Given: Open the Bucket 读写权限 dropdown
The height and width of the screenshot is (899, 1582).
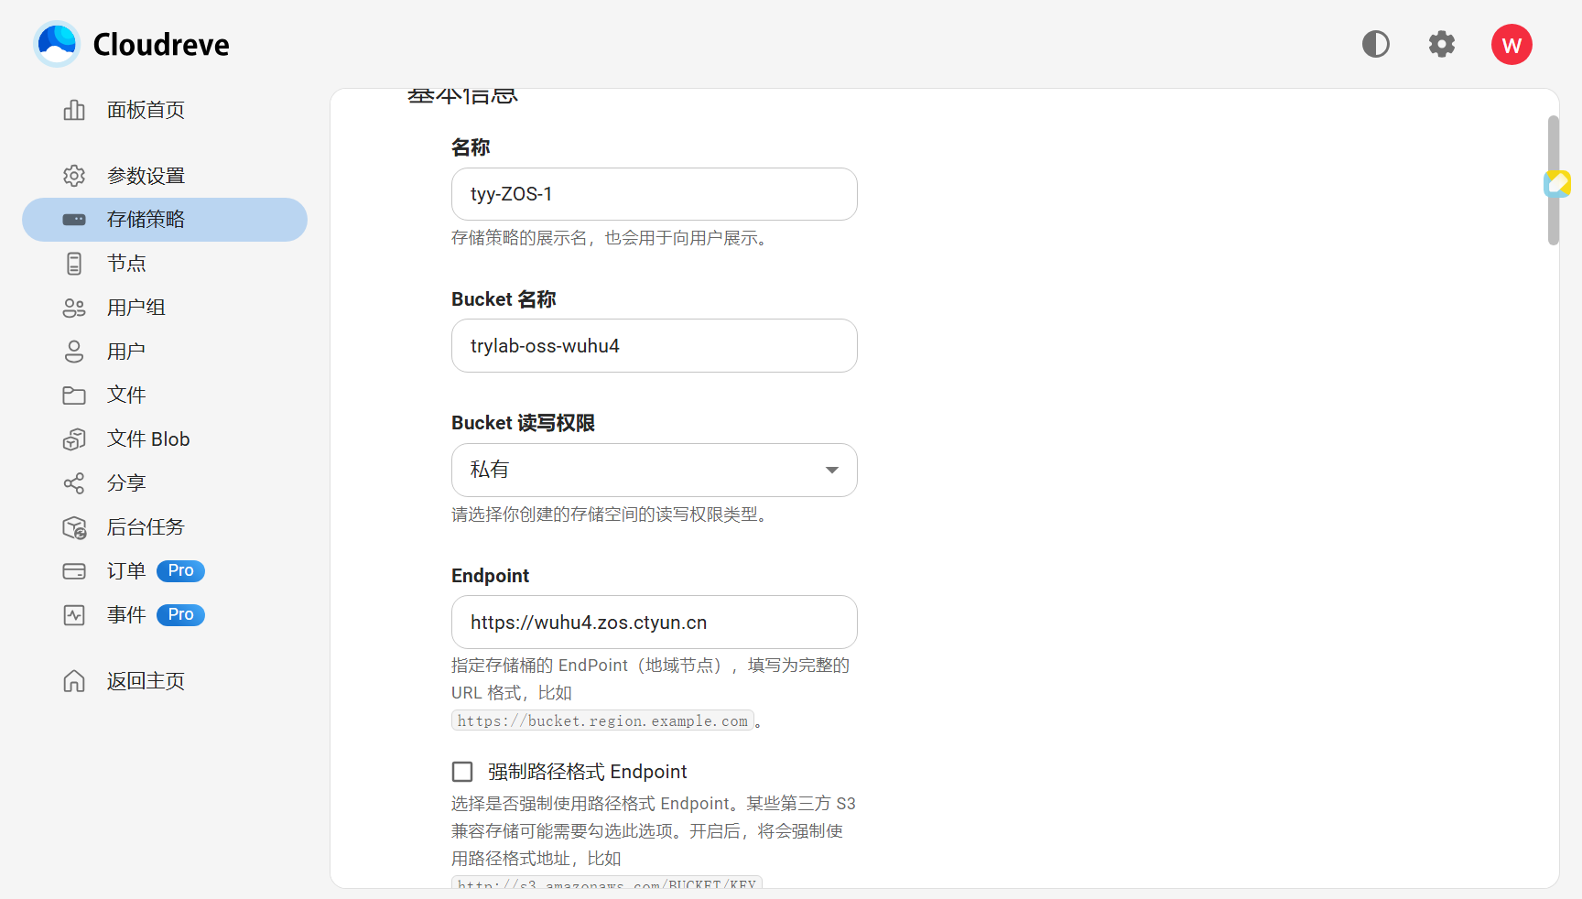Looking at the screenshot, I should [654, 470].
